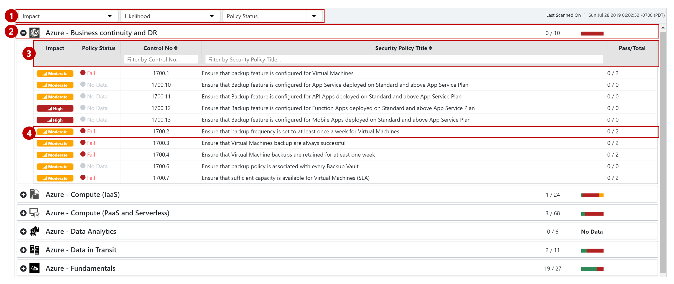Click Moderate badge for control 1700.6
The image size is (674, 284).
click(55, 167)
